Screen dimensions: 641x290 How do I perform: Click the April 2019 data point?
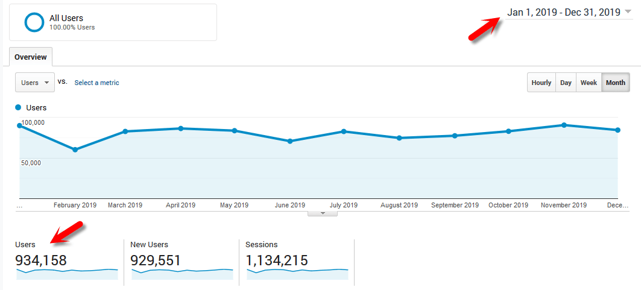180,128
